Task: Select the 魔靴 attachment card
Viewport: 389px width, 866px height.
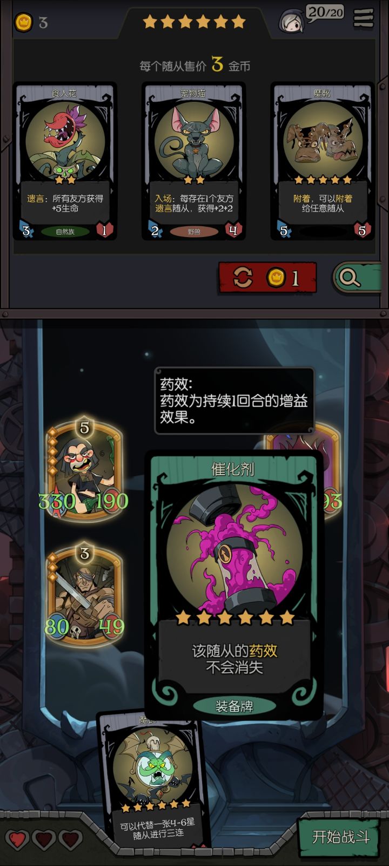Action: click(x=322, y=162)
